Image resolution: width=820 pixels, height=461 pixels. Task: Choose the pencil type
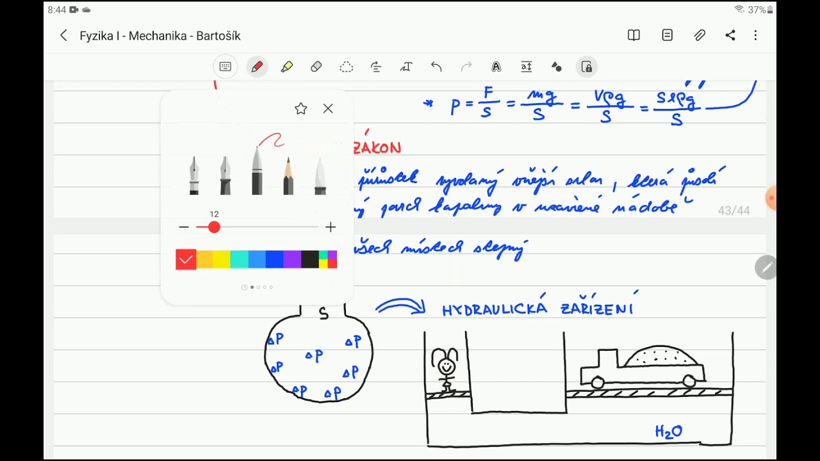(x=288, y=175)
